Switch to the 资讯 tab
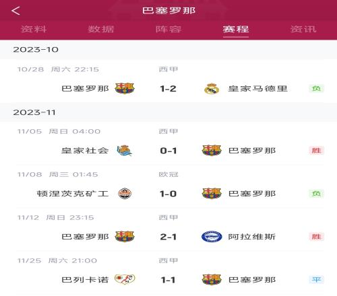This screenshot has height=296, width=337. click(303, 29)
